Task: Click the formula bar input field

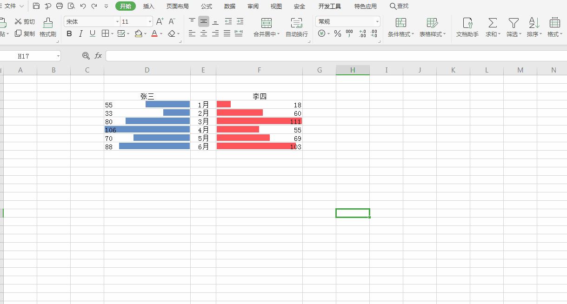Action: (x=336, y=56)
